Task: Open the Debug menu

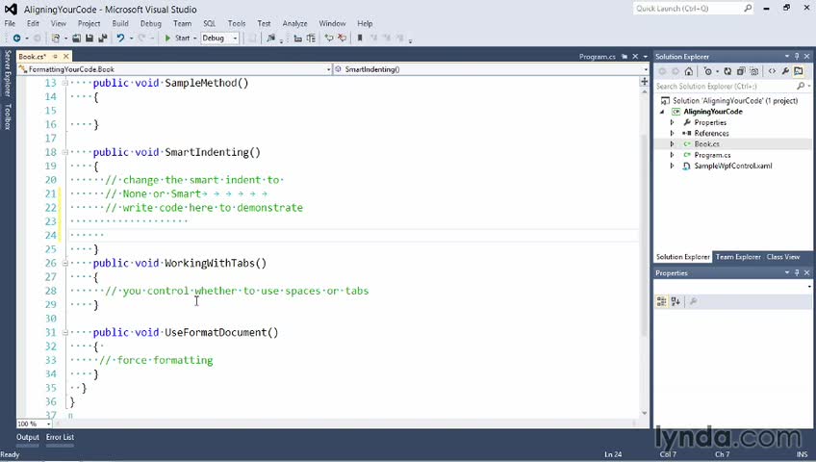Action: tap(151, 23)
